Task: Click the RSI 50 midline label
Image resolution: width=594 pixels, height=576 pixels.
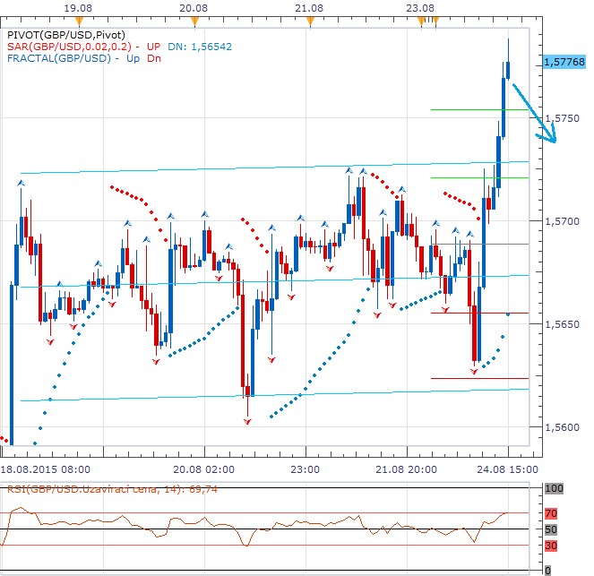Action: pos(551,529)
